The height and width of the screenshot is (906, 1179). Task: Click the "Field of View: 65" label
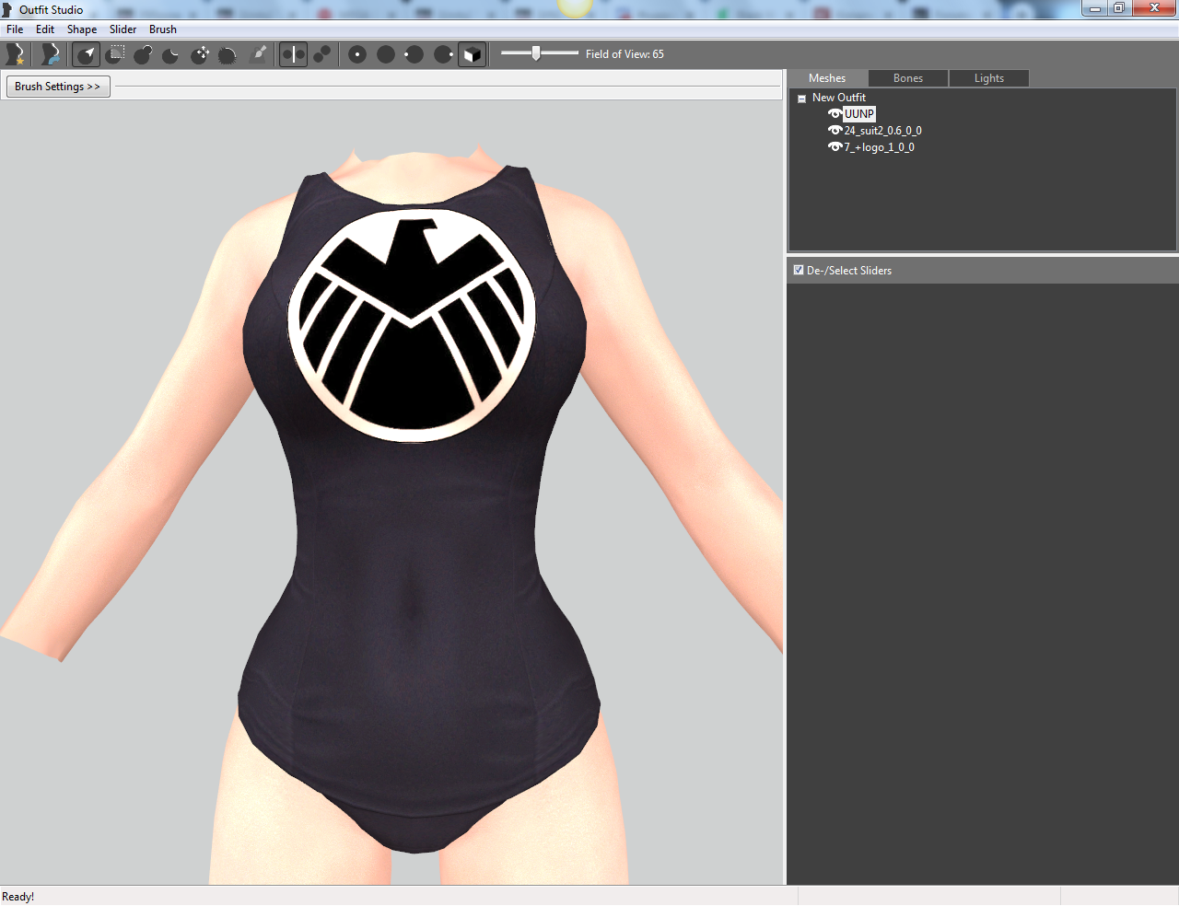[x=625, y=54]
